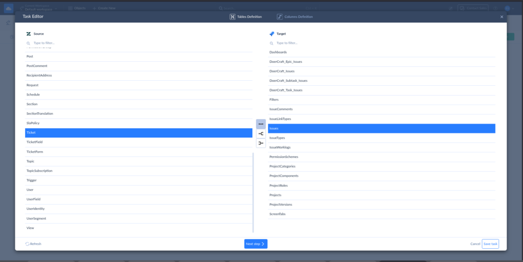Select the IssueComments target table
Viewport: 523px width, 262px height.
pos(382,109)
